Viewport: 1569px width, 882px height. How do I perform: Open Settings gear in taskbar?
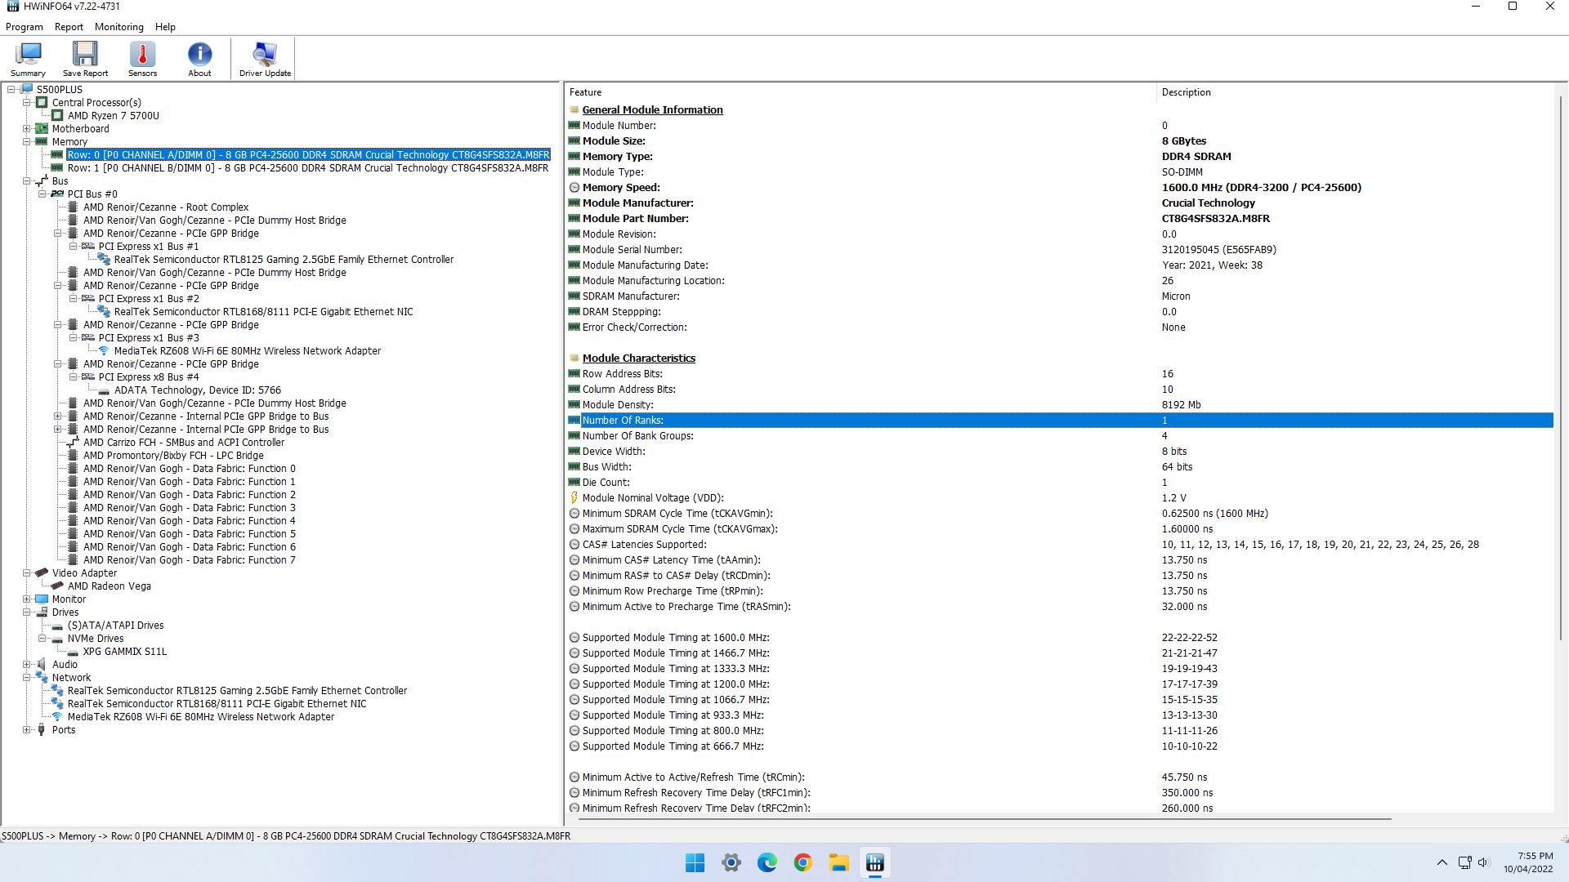click(x=731, y=862)
